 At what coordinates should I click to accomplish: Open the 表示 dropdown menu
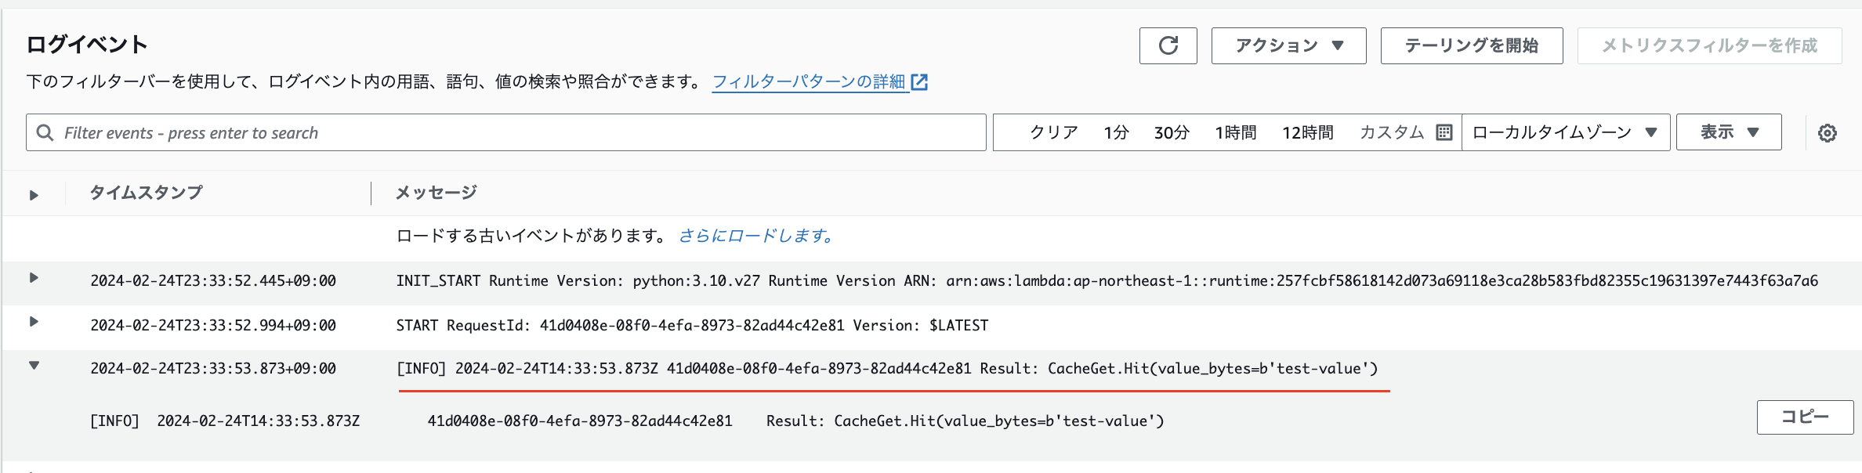[1729, 132]
